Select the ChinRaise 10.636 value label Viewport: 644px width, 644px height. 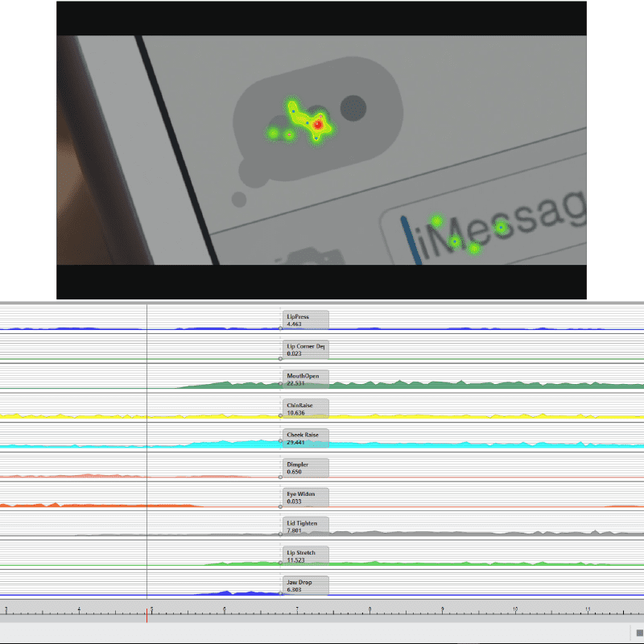click(x=306, y=409)
